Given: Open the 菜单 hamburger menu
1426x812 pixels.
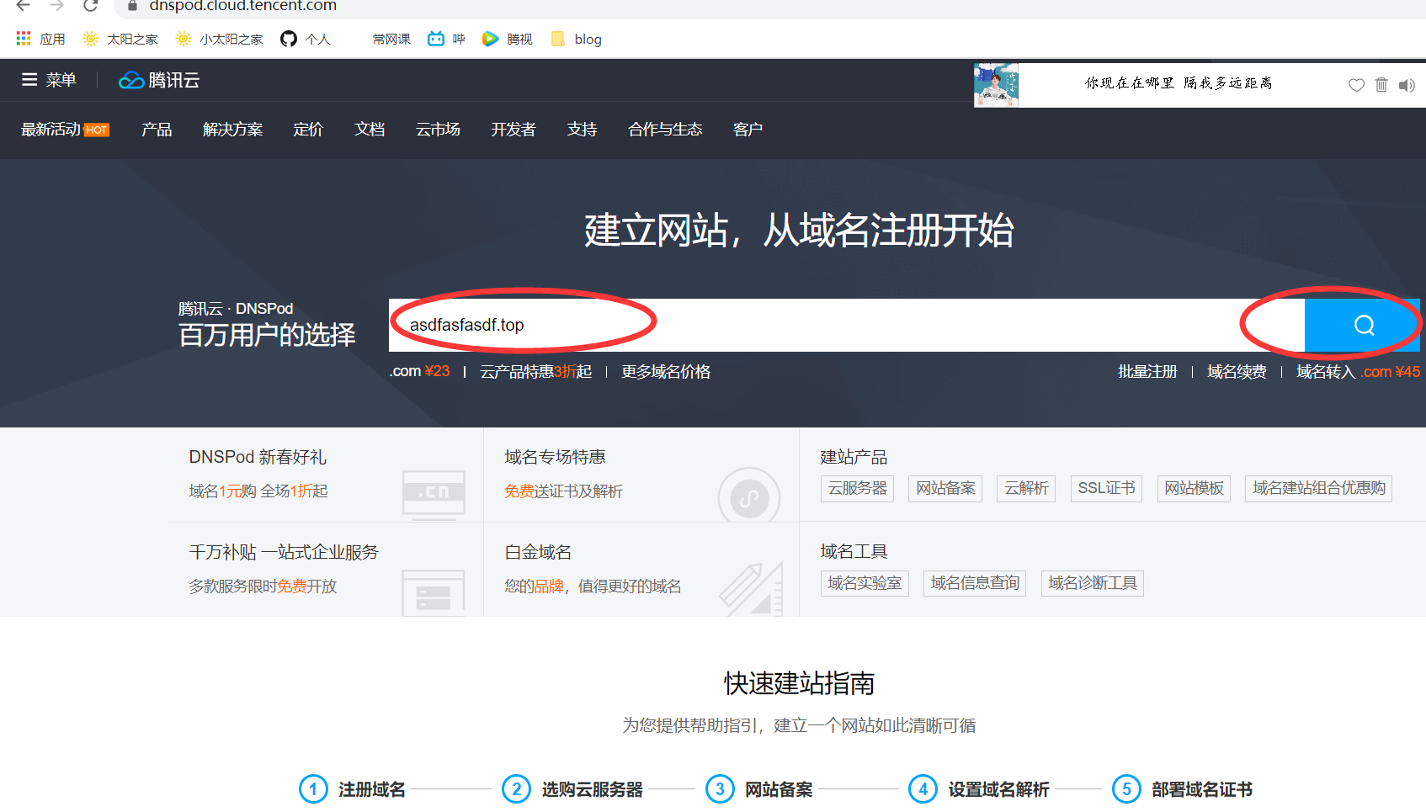Looking at the screenshot, I should pyautogui.click(x=49, y=80).
